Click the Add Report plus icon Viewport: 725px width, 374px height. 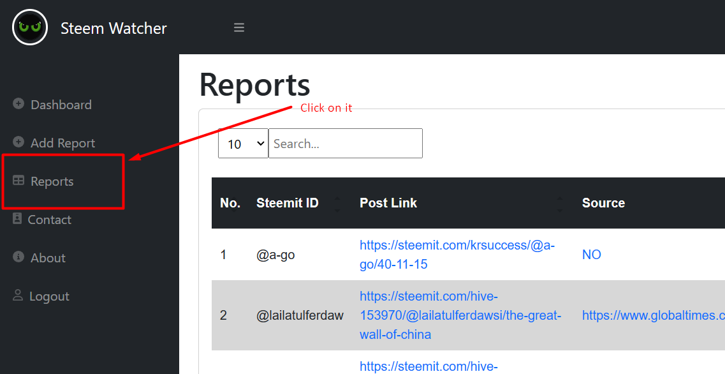[x=18, y=142]
